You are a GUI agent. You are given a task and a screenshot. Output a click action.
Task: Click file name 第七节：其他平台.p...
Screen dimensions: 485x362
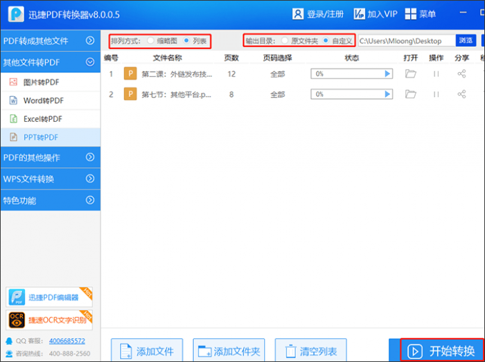click(x=176, y=94)
